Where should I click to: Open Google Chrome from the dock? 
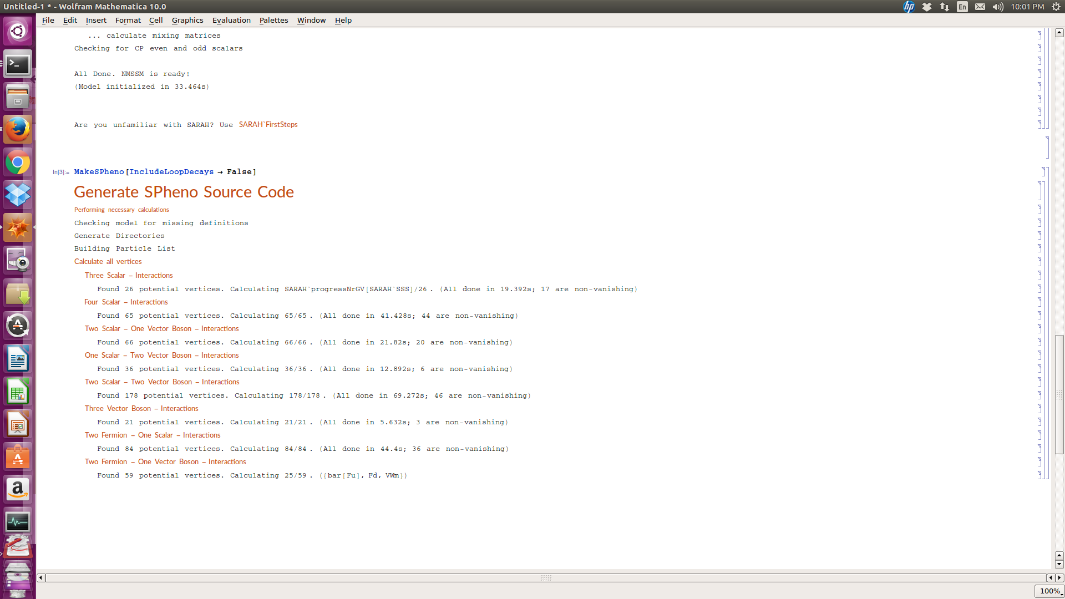[18, 163]
